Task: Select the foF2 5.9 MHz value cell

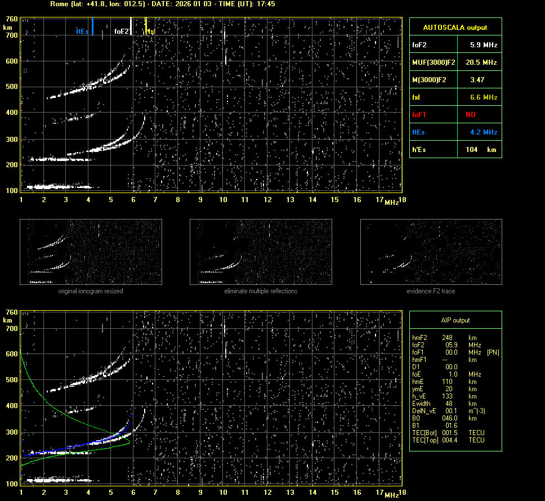Action: tap(483, 44)
